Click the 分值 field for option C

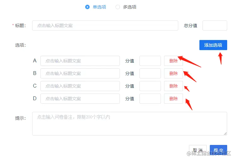coord(150,86)
